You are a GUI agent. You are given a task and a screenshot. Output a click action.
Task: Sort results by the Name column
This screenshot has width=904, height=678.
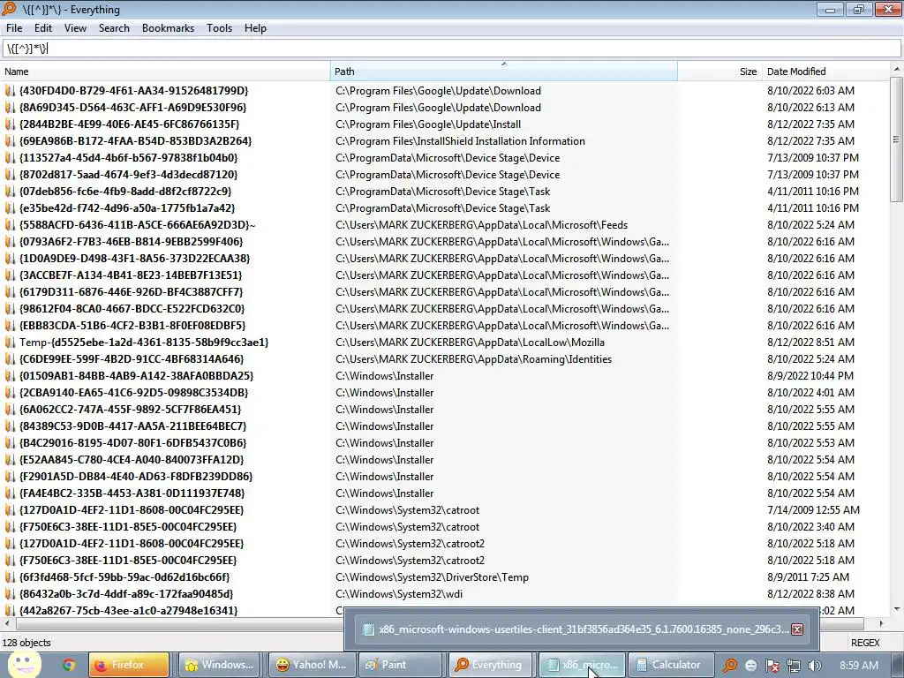pyautogui.click(x=165, y=72)
